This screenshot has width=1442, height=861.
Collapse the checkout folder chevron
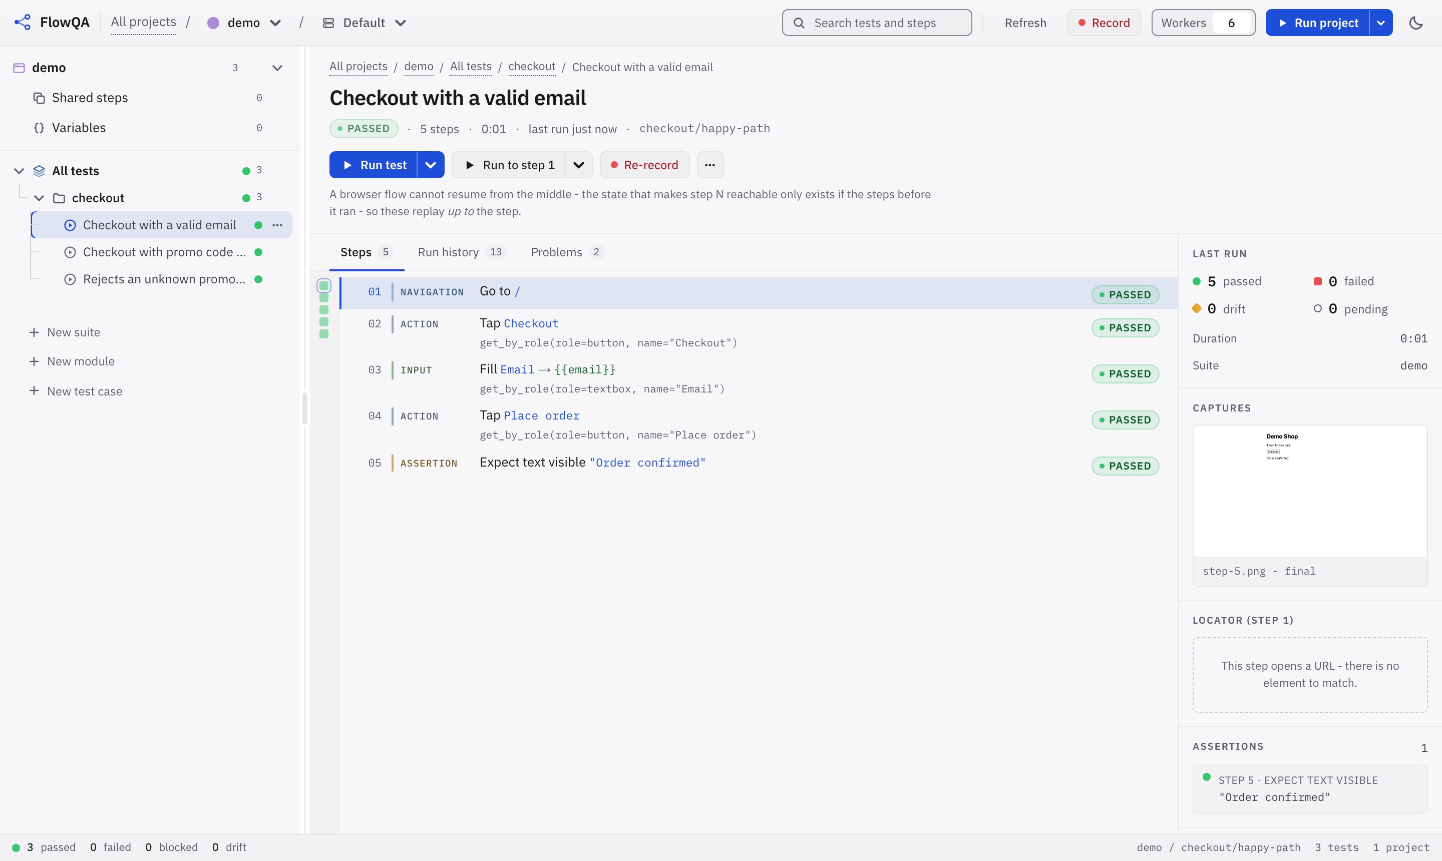point(39,198)
